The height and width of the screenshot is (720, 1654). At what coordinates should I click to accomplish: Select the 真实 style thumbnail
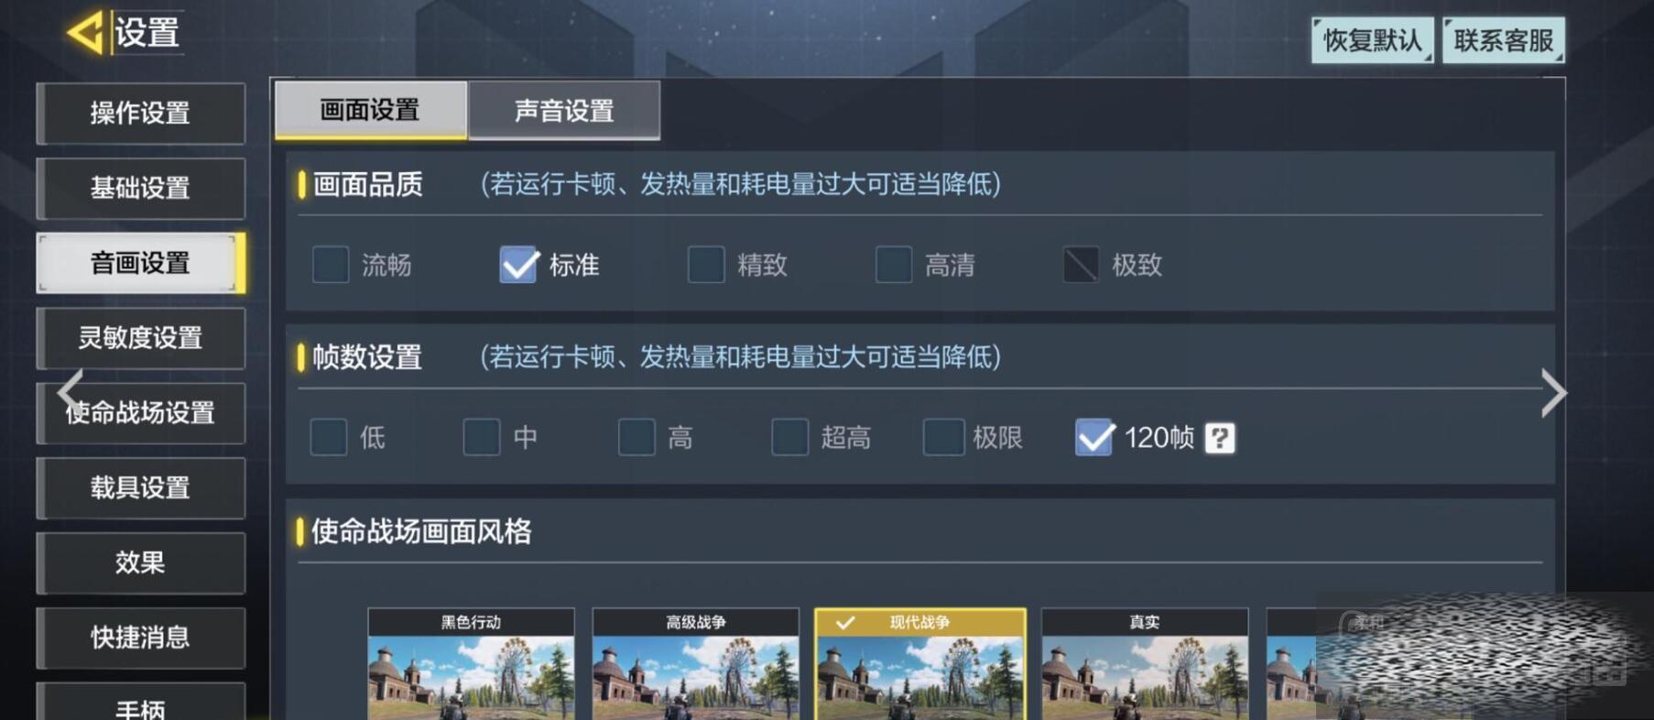click(1145, 664)
